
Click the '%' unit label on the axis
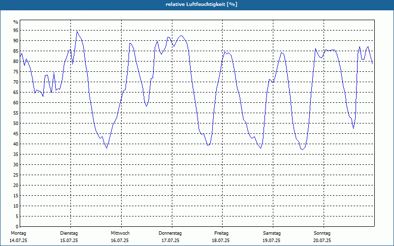(x=16, y=22)
